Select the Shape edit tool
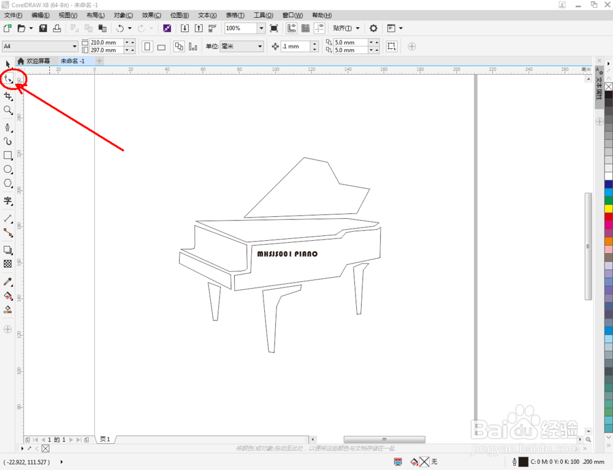The width and height of the screenshot is (613, 470). point(8,79)
